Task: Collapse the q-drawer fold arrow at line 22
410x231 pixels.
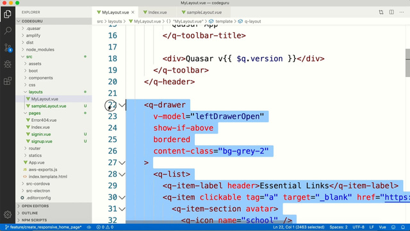Action: [122, 105]
